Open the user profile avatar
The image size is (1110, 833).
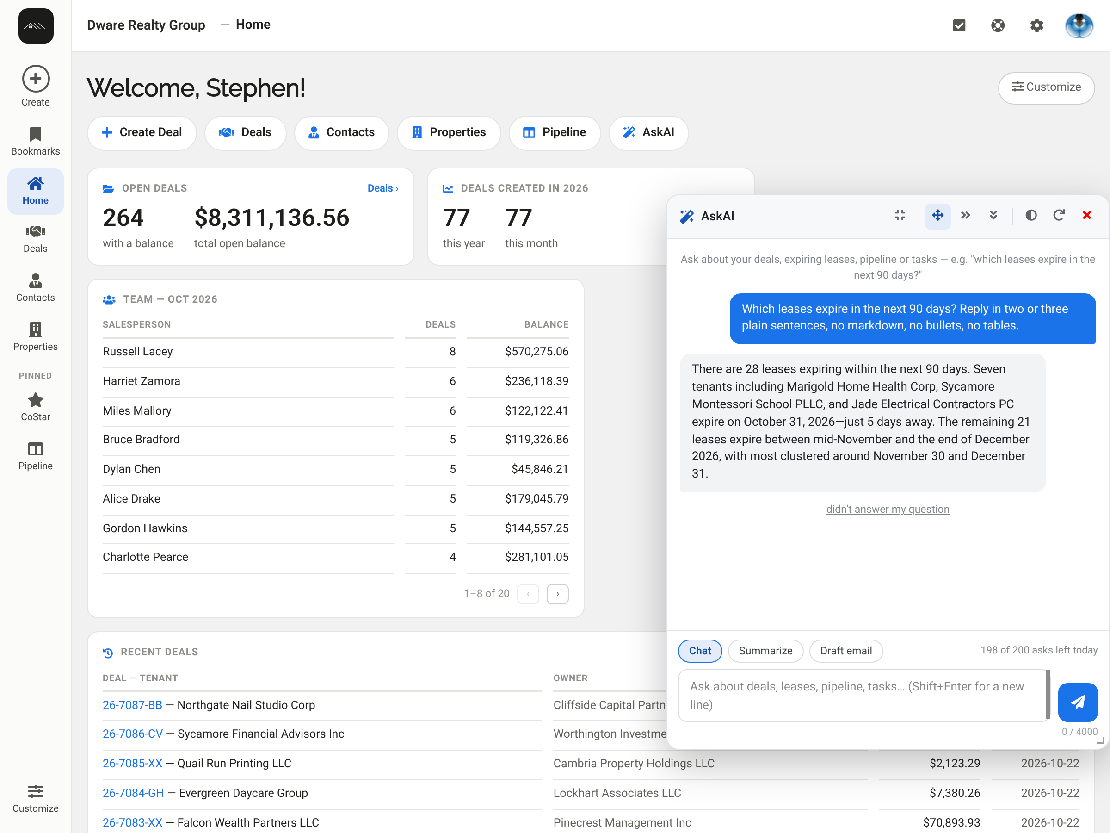coord(1079,25)
